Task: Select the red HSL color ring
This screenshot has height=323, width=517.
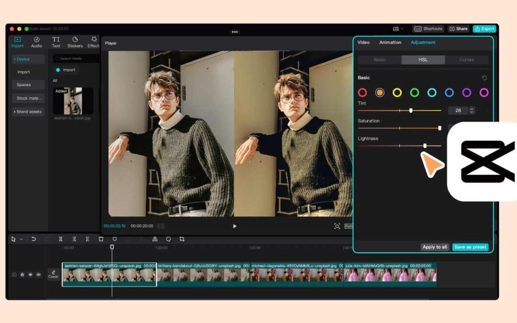Action: tap(362, 93)
